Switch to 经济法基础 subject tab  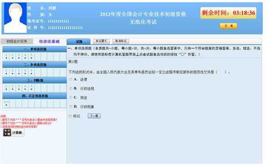point(49,41)
